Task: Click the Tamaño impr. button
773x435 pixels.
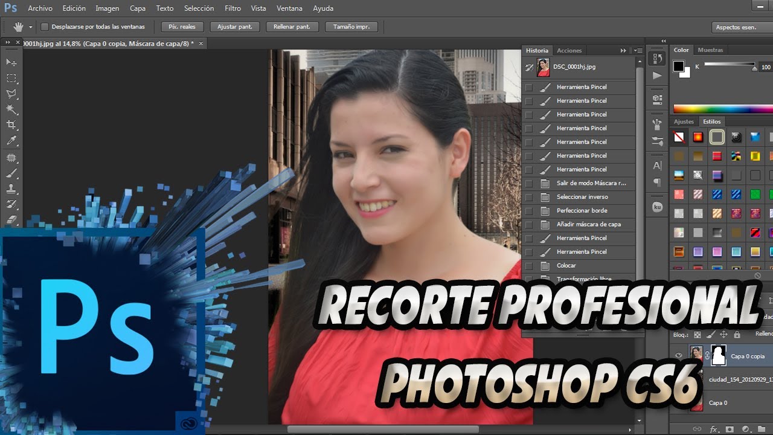Action: point(351,27)
